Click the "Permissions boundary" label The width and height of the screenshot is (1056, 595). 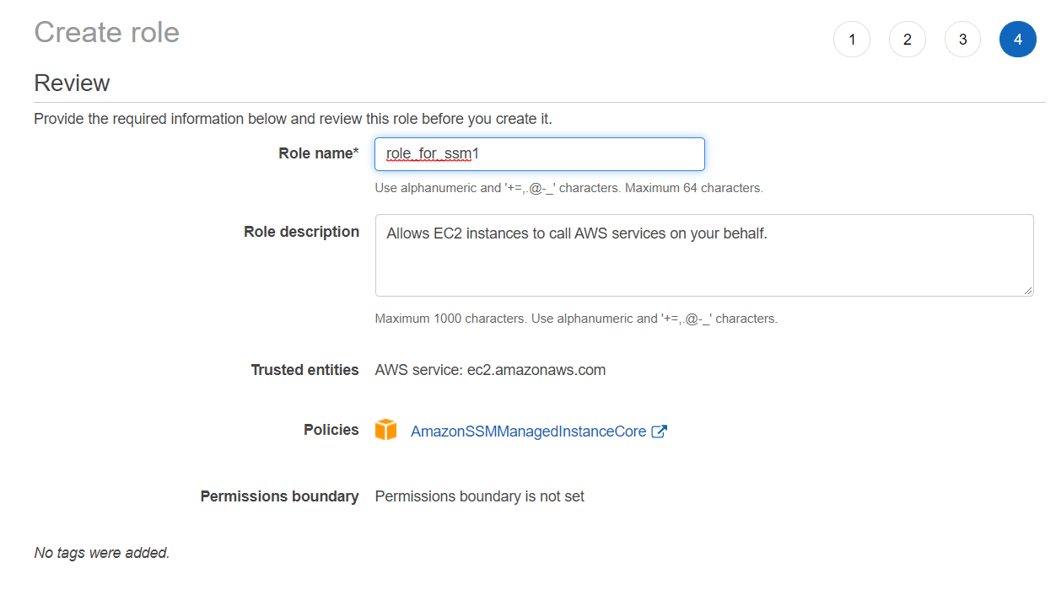tap(279, 496)
